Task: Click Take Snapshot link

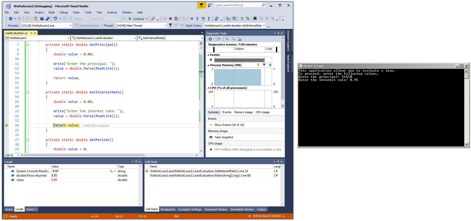Action: click(224, 137)
